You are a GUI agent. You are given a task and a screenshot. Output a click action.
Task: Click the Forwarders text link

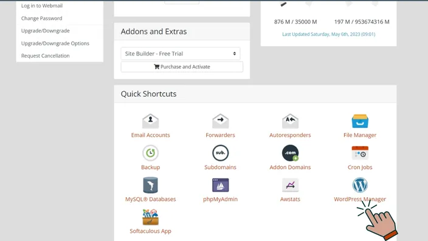pyautogui.click(x=220, y=135)
